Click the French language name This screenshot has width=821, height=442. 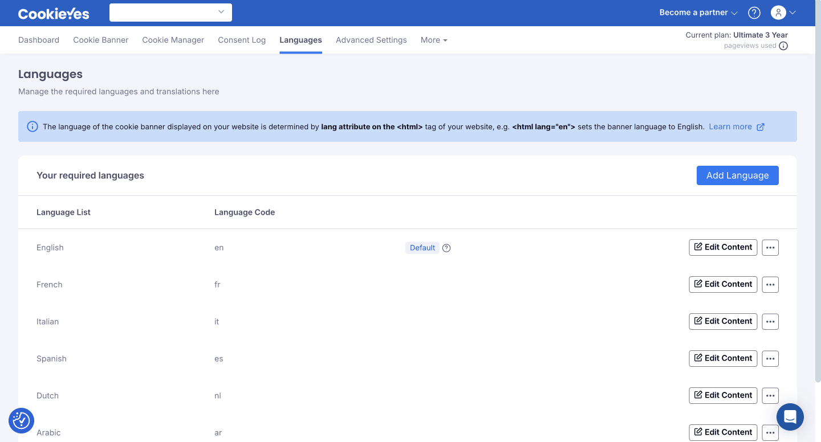(x=50, y=285)
